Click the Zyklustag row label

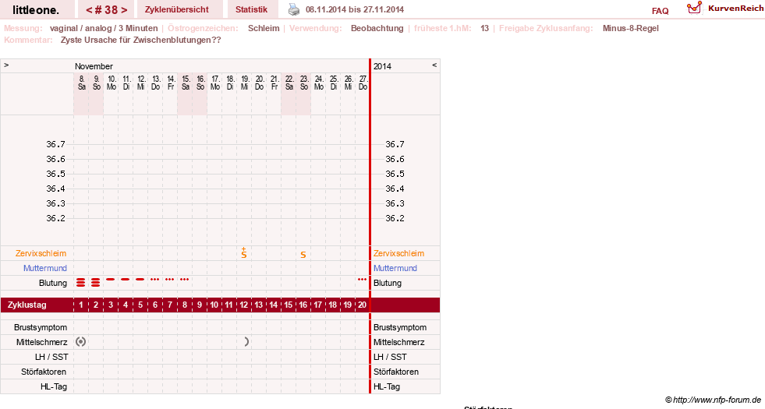pyautogui.click(x=27, y=305)
